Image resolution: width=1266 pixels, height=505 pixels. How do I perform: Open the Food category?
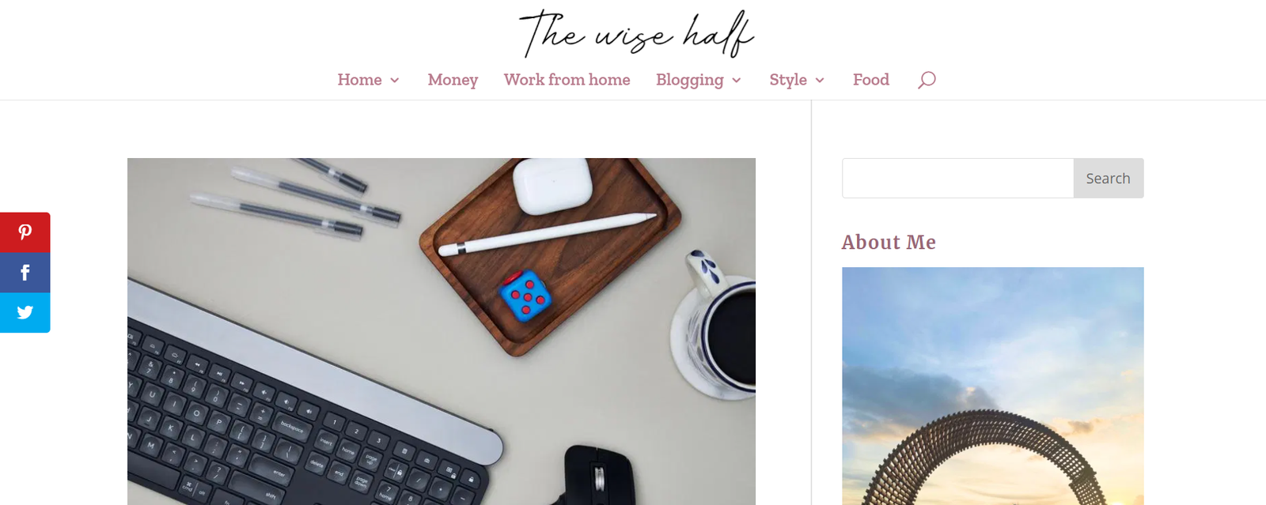870,80
